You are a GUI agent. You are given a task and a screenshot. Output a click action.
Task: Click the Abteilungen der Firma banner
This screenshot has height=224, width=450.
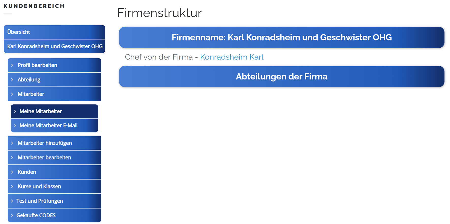(281, 77)
